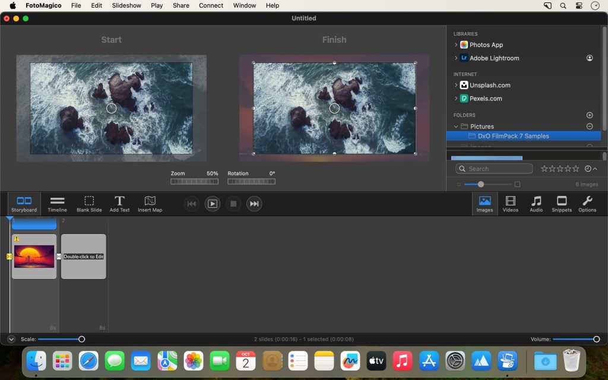The image size is (608, 380).
Task: Open the Snippets browser
Action: coord(561,204)
